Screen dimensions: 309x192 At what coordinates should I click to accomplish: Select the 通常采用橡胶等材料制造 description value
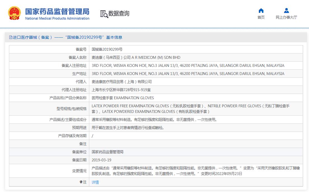click(154, 120)
